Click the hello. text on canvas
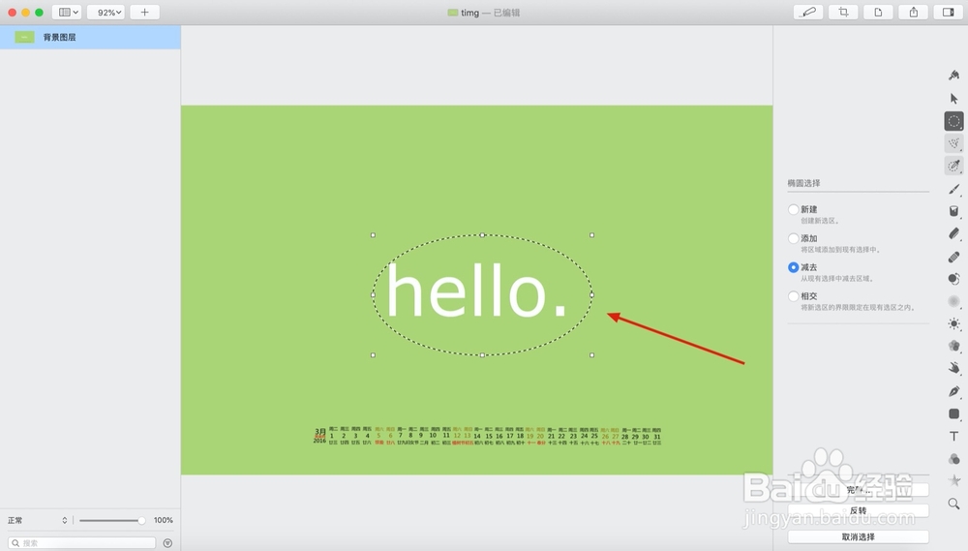968x551 pixels. coord(476,290)
